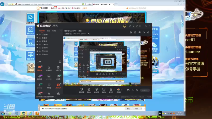Open B站官方 icon on the web page

coord(30,30)
